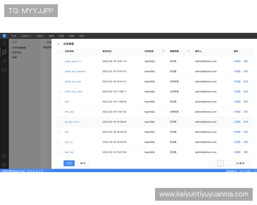The width and height of the screenshot is (257, 205).
Task: Tick the checkbox for dazhi_ceshi_11
Action: tap(59, 61)
